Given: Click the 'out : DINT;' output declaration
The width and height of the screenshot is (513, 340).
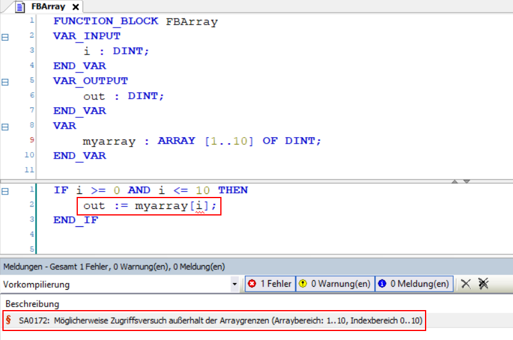Looking at the screenshot, I should pyautogui.click(x=123, y=96).
